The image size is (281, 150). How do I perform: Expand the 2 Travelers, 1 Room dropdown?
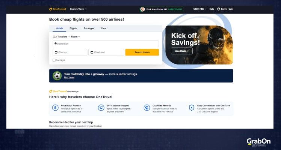tap(66, 37)
